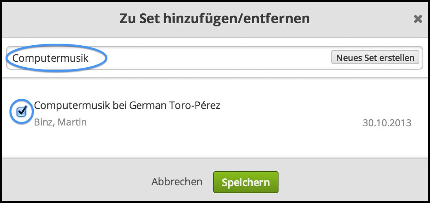430x203 pixels.
Task: Close the dialog with the X icon
Action: coord(418,19)
